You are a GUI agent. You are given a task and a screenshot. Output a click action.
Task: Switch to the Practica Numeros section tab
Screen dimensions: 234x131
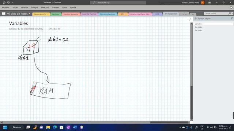coord(71,14)
